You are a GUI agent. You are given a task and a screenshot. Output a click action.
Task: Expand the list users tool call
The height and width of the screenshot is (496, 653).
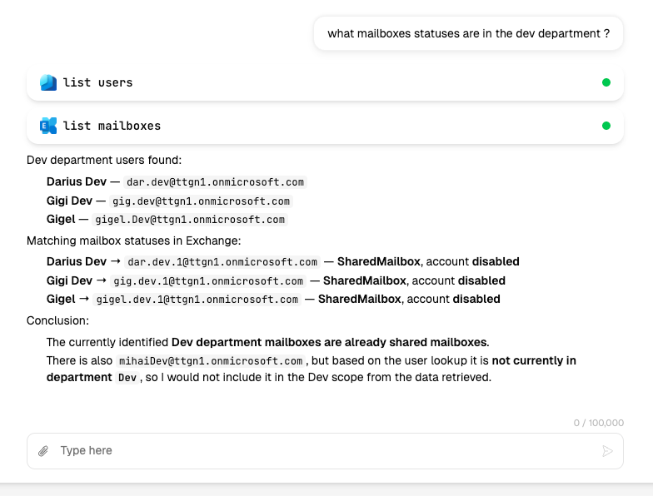[325, 82]
